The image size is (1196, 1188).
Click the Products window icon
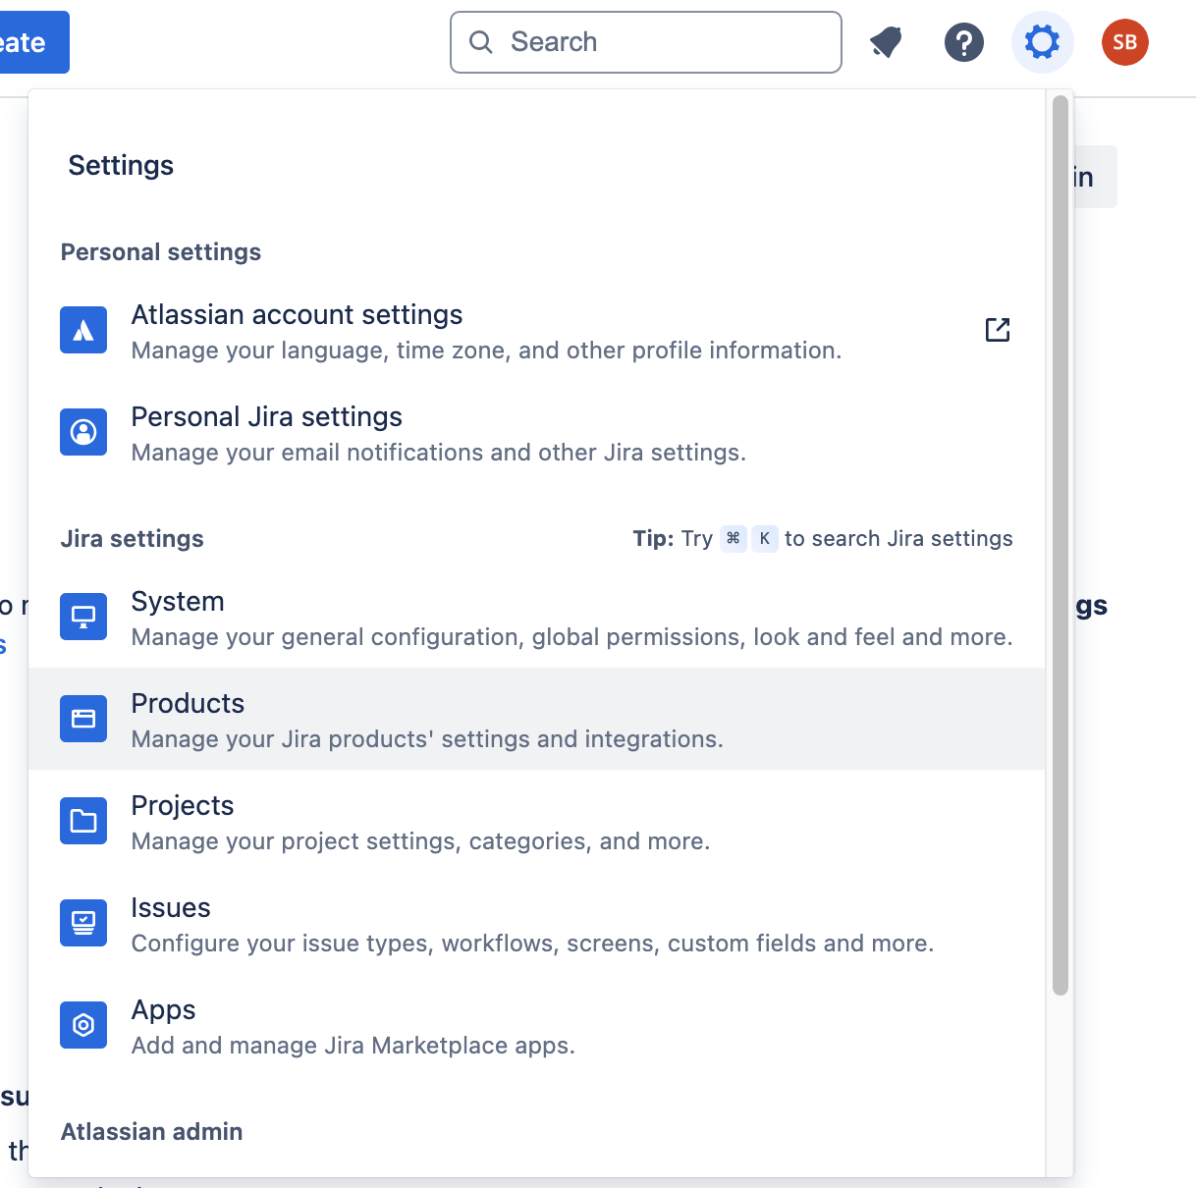83,719
